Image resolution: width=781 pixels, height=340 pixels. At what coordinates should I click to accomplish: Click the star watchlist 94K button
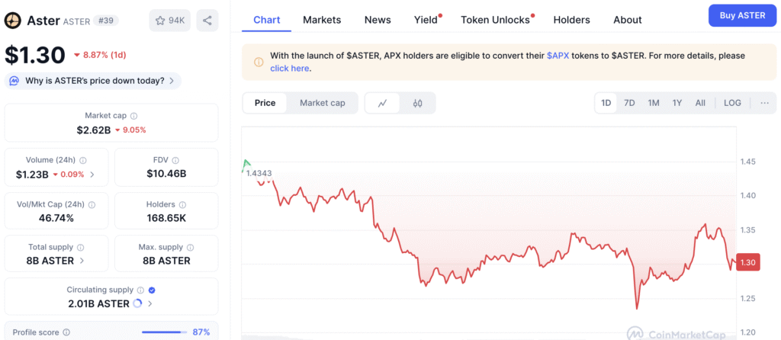pyautogui.click(x=170, y=21)
